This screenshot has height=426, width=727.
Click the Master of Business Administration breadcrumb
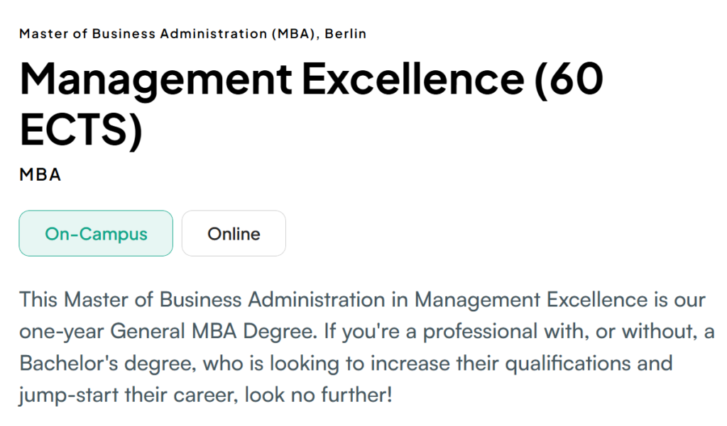coord(143,33)
